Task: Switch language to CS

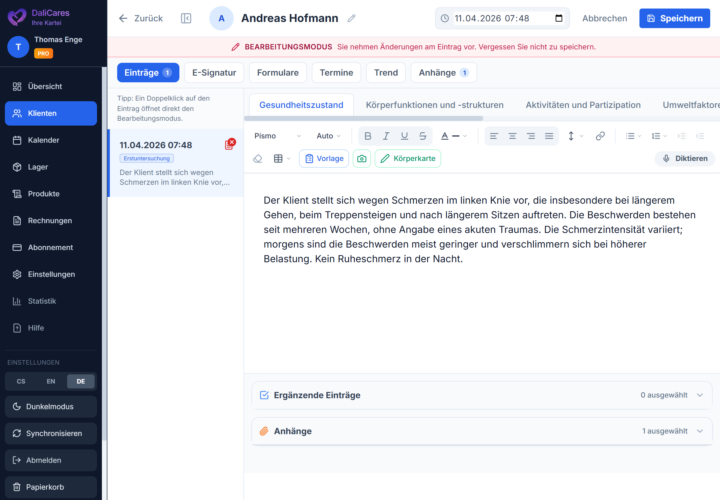Action: click(x=21, y=381)
